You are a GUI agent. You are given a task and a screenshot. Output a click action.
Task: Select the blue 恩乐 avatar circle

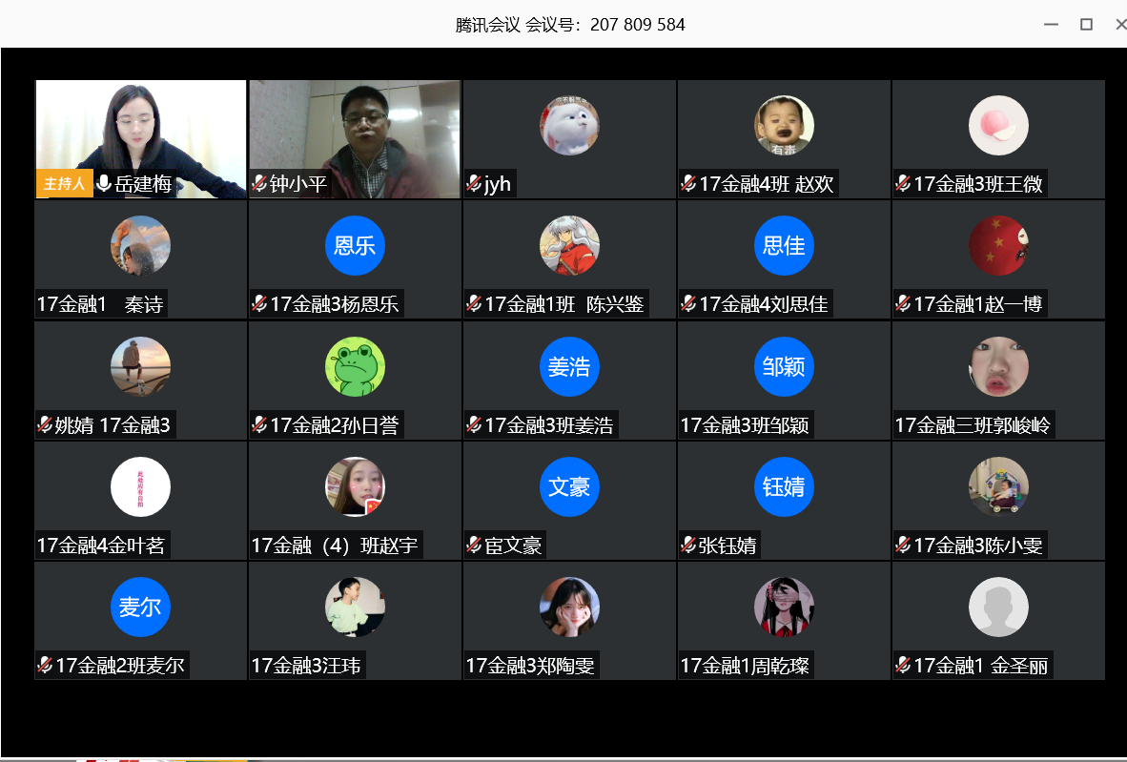click(x=355, y=246)
